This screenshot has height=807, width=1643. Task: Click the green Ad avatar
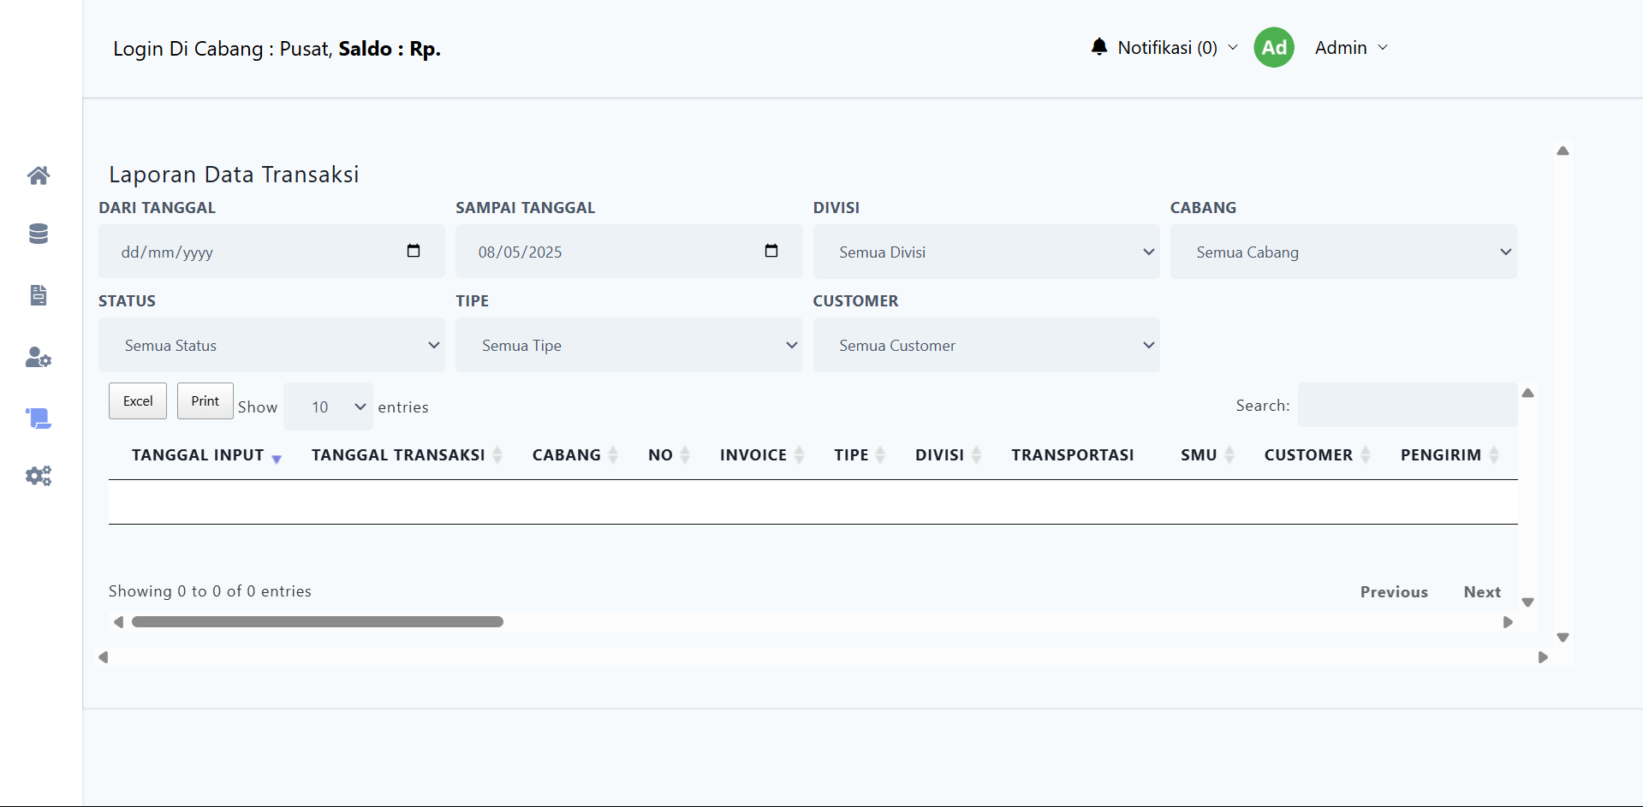coord(1273,47)
